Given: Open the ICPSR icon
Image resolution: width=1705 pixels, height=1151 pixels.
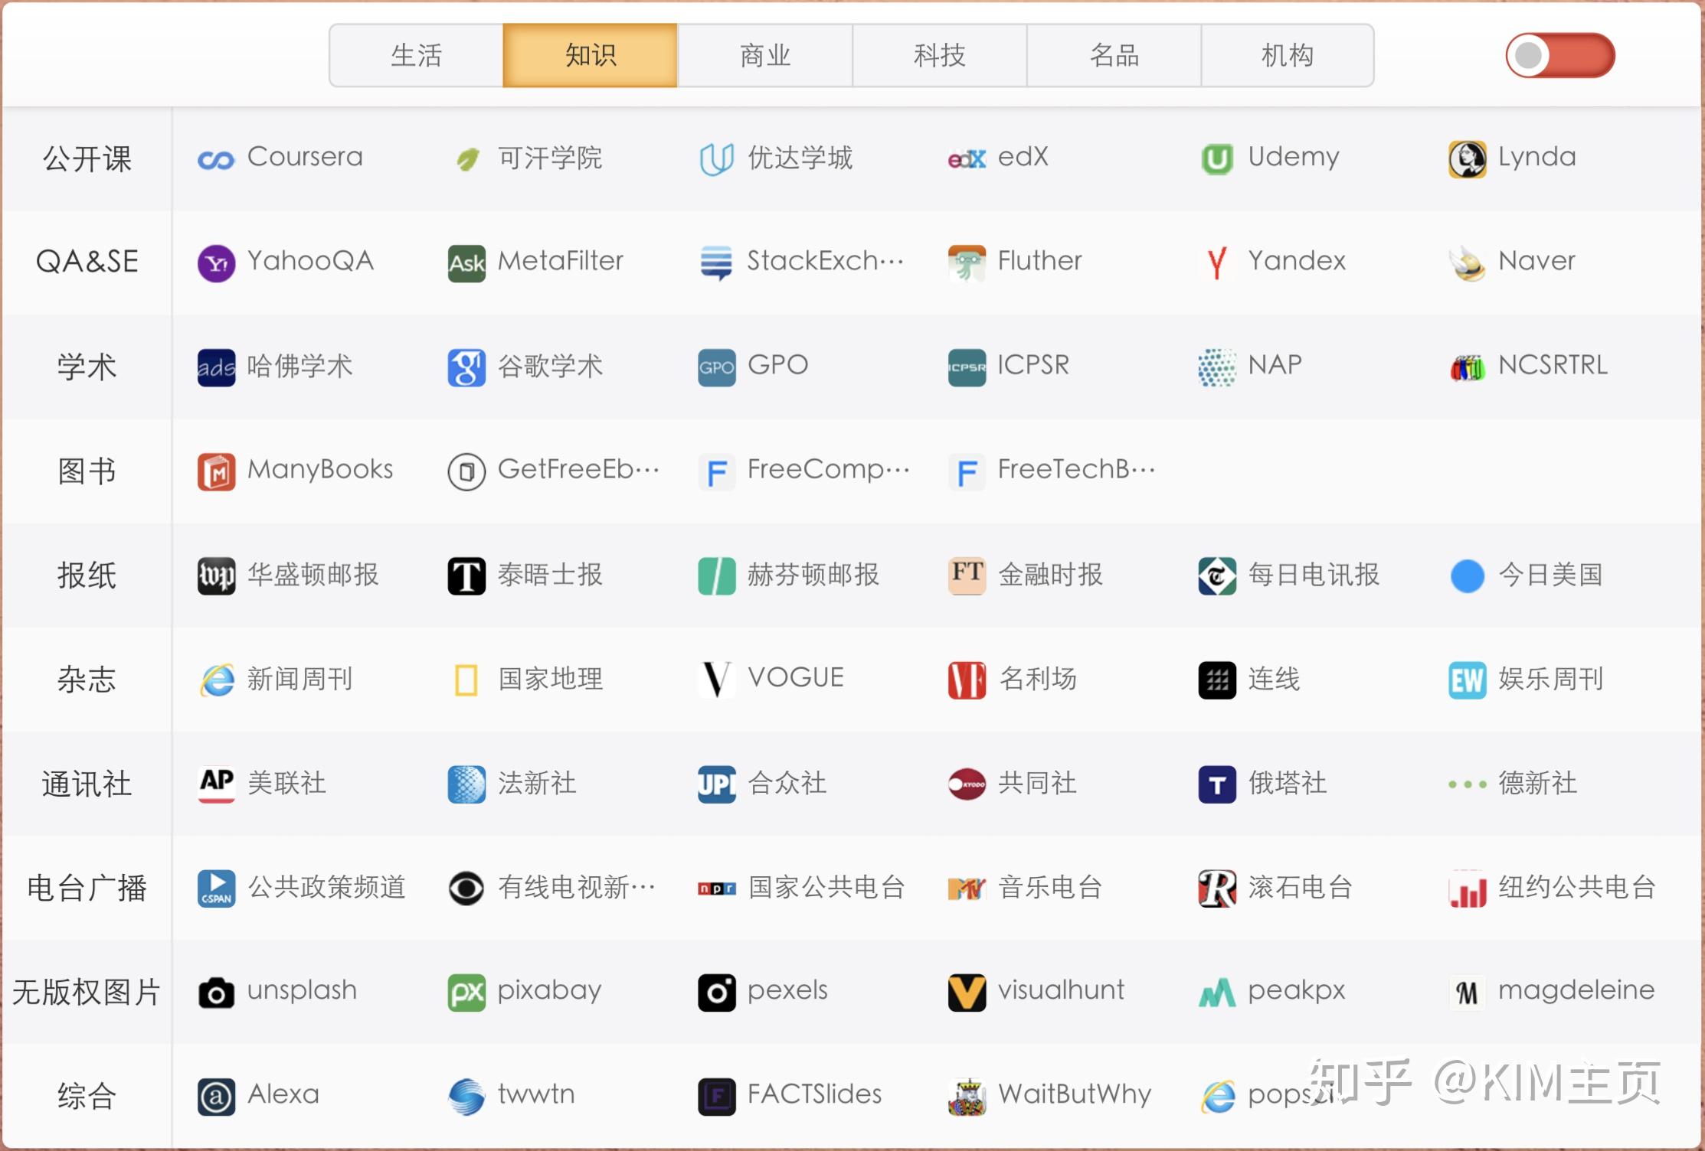Looking at the screenshot, I should click(967, 367).
